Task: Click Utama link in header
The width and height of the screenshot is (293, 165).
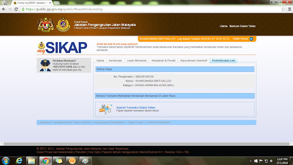Action: [223, 26]
